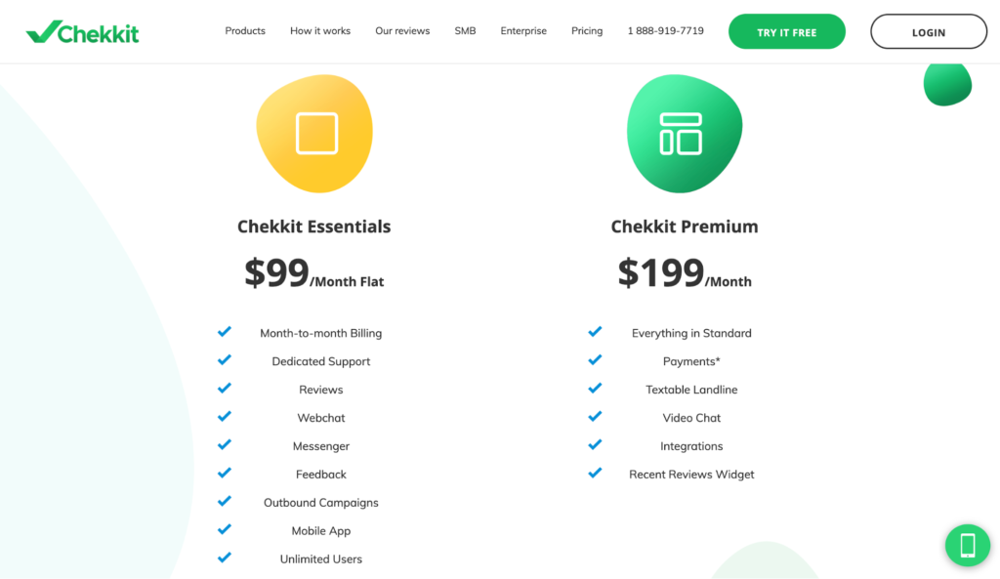Click the checkmark beside Month-to-month Billing
The width and height of the screenshot is (1000, 579).
[x=225, y=332]
